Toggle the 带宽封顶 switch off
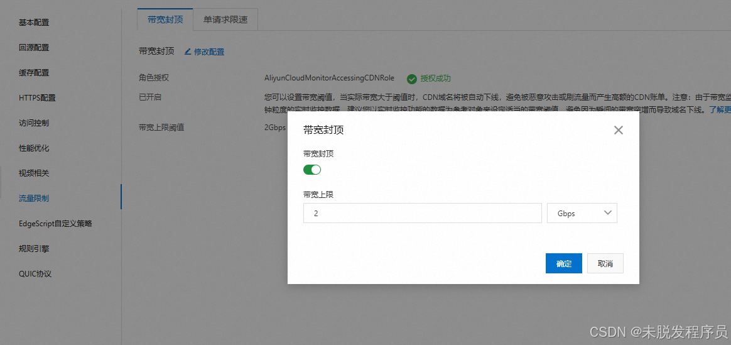Screen dimensions: 731x345 (312, 170)
